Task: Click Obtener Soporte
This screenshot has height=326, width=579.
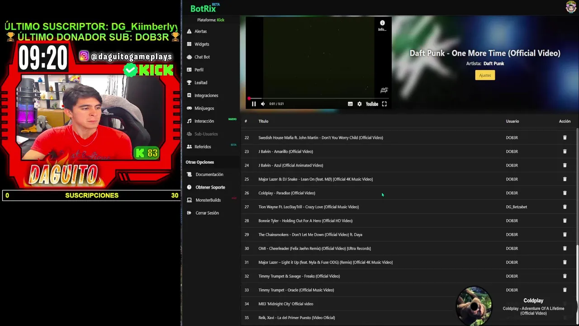Action: 210,187
